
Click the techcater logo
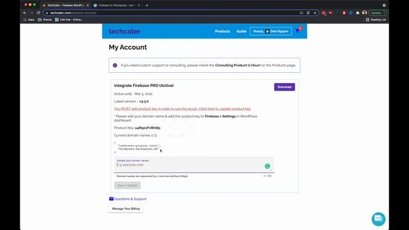(125, 31)
